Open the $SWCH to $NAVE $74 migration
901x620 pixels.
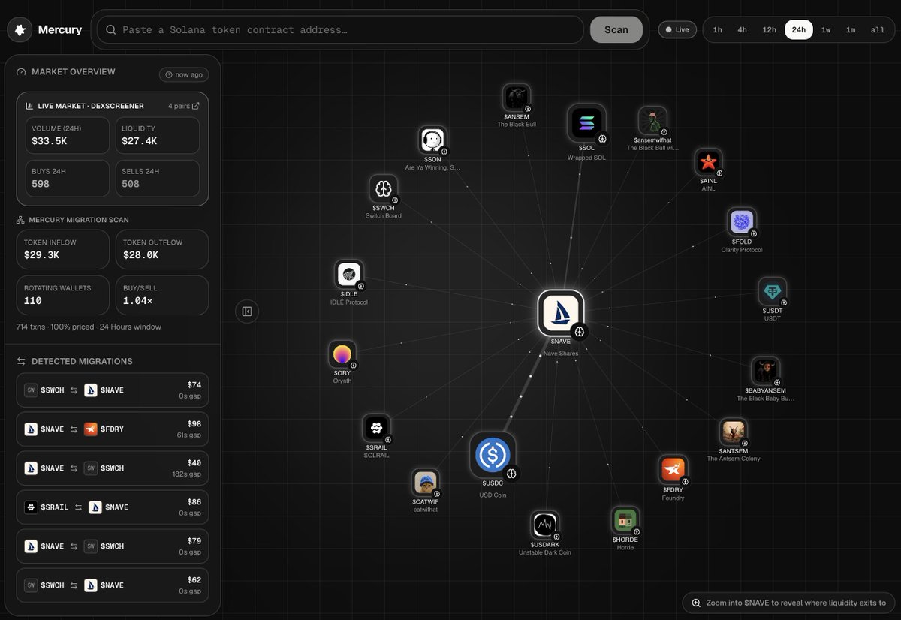pos(113,390)
